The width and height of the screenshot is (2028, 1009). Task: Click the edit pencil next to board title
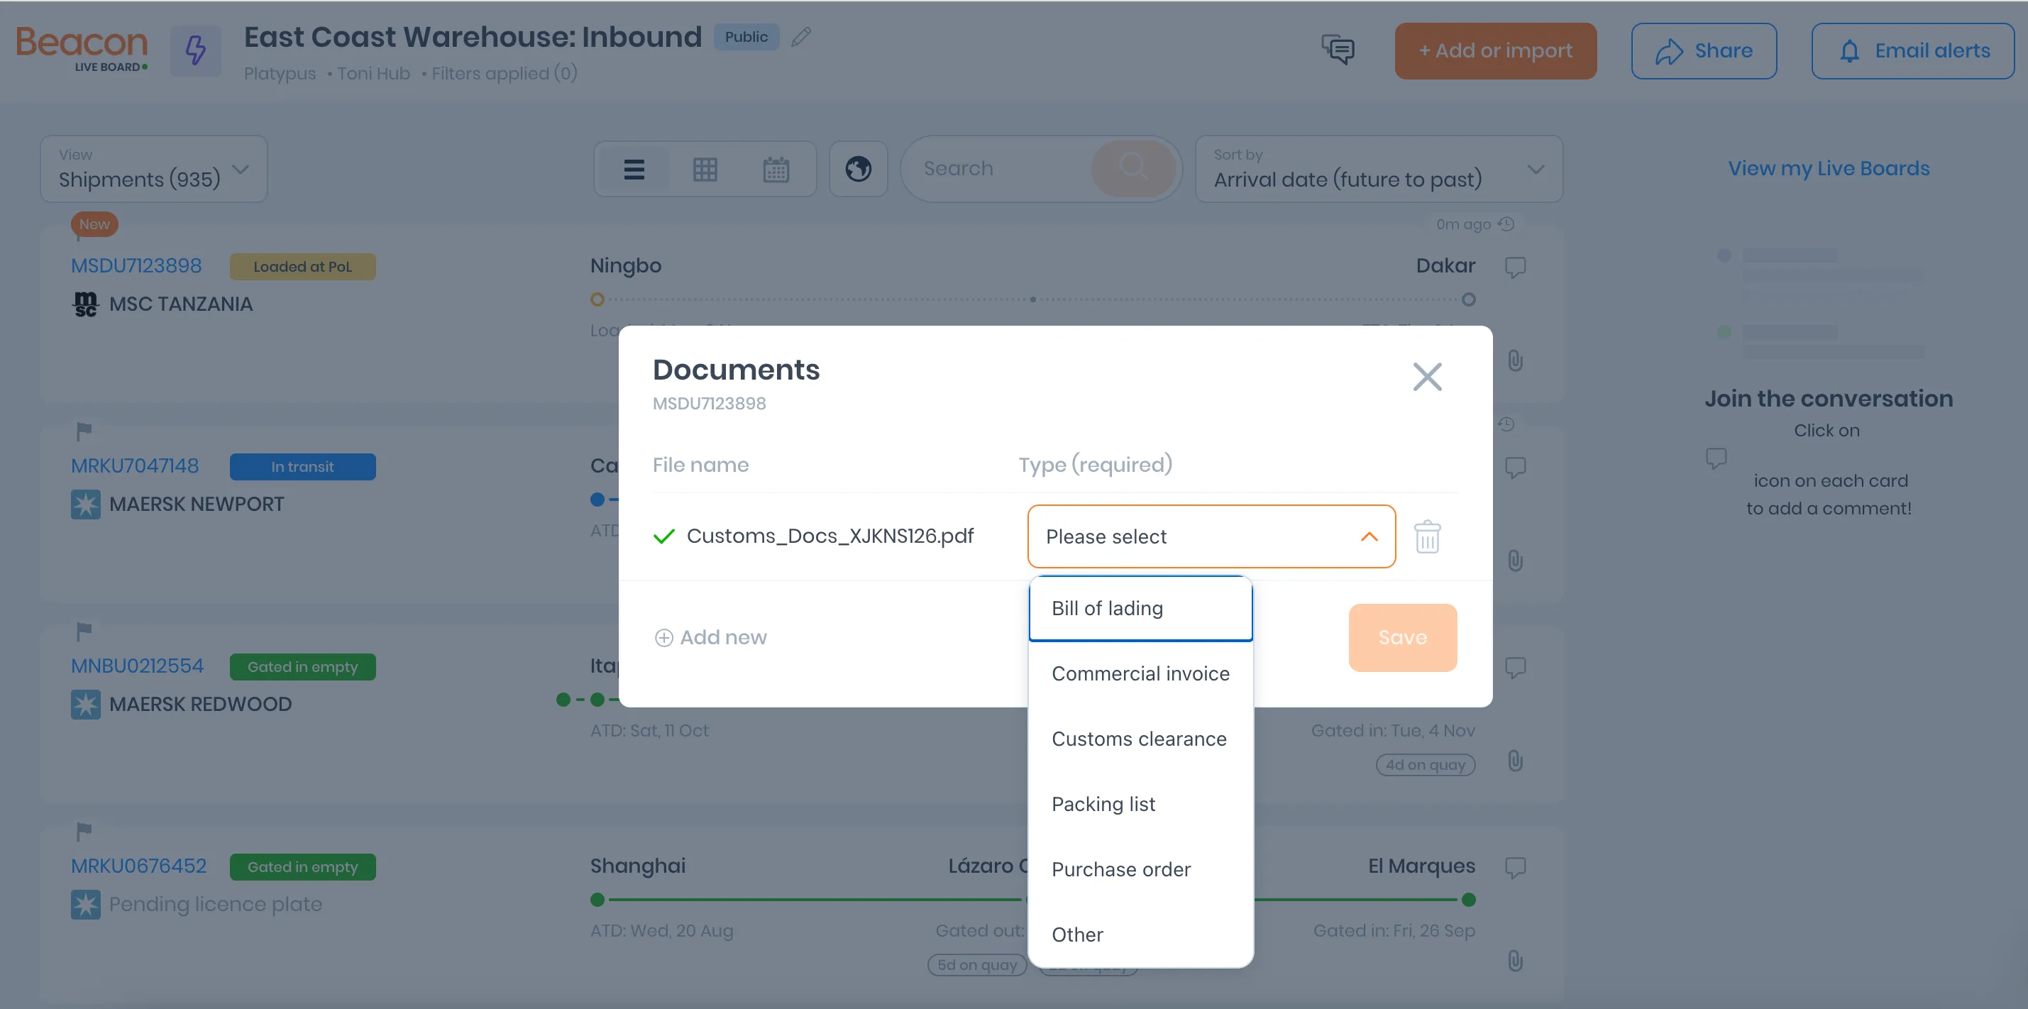[x=800, y=37]
